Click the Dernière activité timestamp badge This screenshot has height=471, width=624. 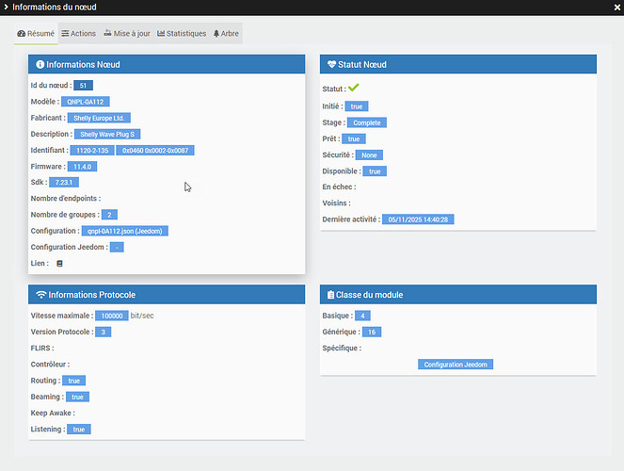pyautogui.click(x=418, y=219)
